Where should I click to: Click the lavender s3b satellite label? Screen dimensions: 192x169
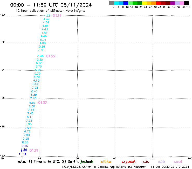[x=161, y=161]
